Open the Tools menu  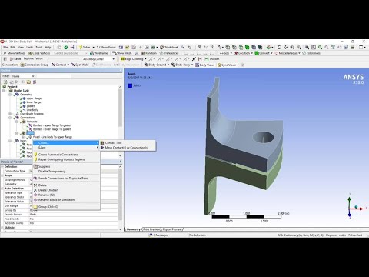pyautogui.click(x=39, y=48)
